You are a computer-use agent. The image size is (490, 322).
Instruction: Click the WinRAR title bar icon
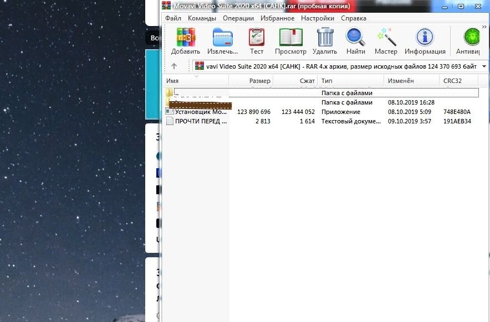tap(166, 6)
